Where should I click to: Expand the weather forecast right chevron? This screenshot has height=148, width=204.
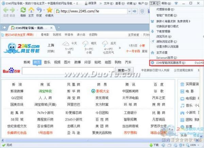pos(120,48)
